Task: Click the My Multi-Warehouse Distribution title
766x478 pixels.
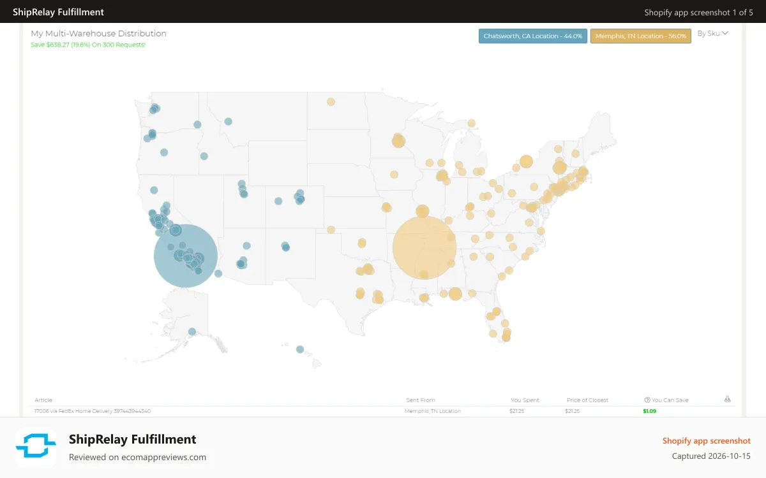Action: 99,33
